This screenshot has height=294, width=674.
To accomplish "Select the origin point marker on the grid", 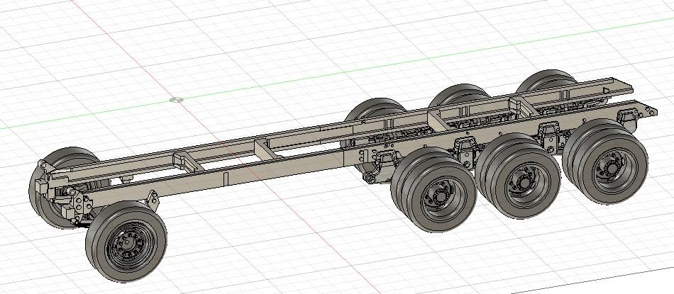I will click(176, 100).
